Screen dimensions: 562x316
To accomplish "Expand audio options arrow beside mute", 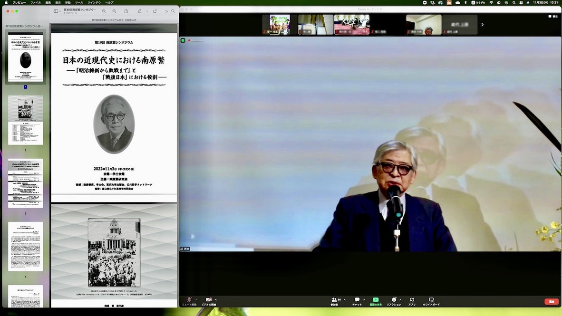I will (196, 300).
